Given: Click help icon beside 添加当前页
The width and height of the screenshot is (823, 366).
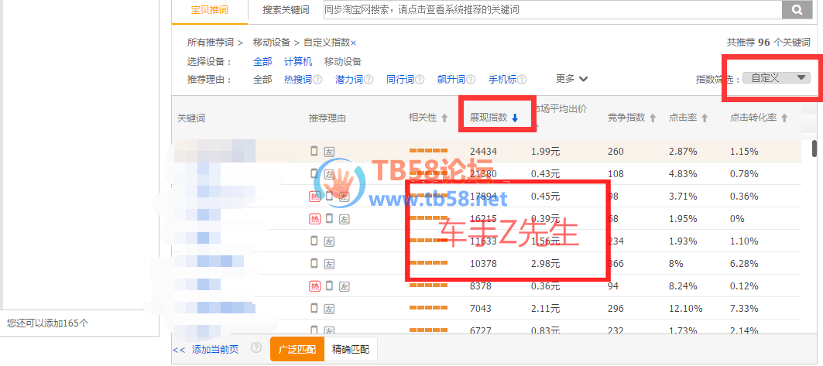Looking at the screenshot, I should (256, 348).
